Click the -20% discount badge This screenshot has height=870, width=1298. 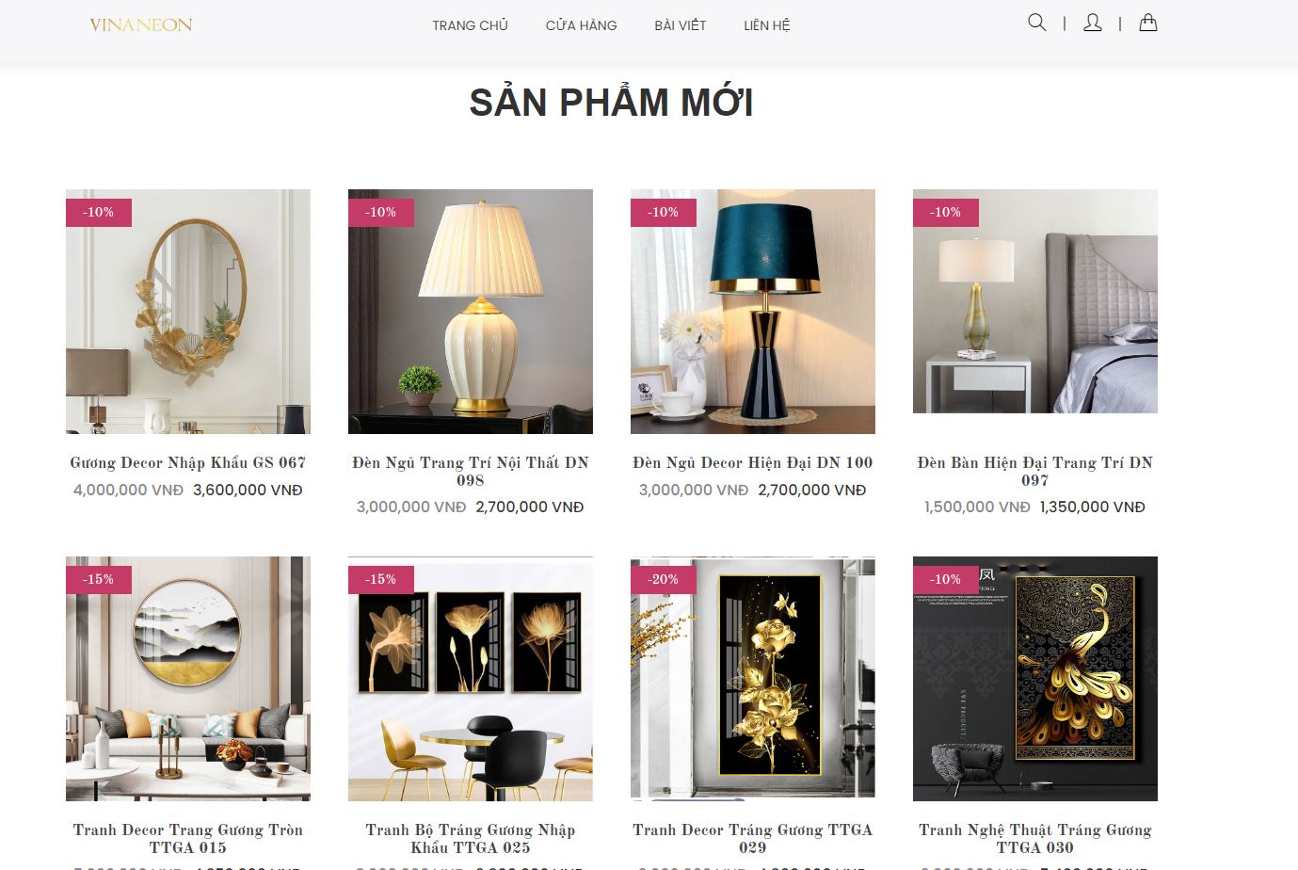tap(664, 579)
